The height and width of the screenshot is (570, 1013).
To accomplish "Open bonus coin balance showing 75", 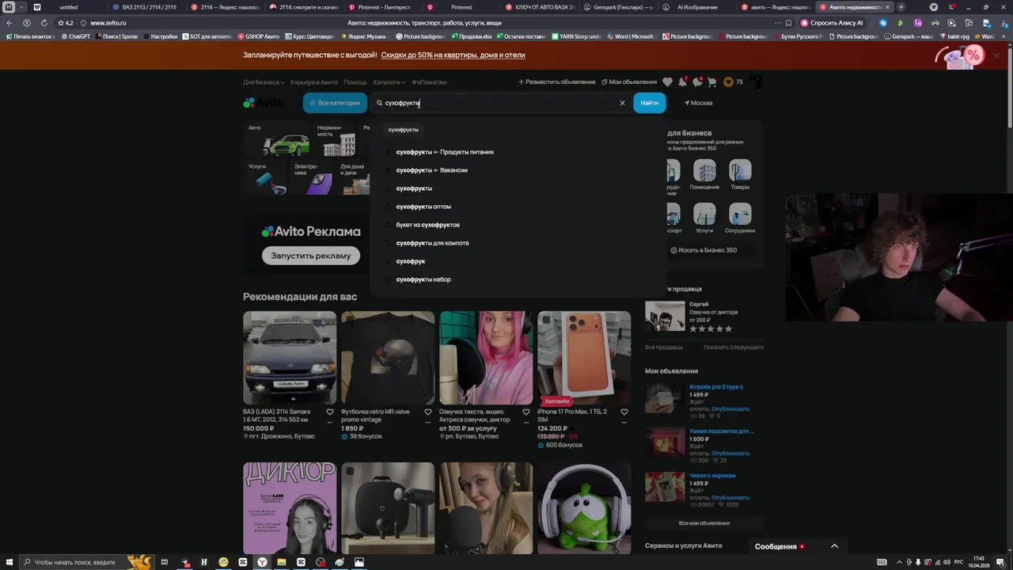I will 734,82.
